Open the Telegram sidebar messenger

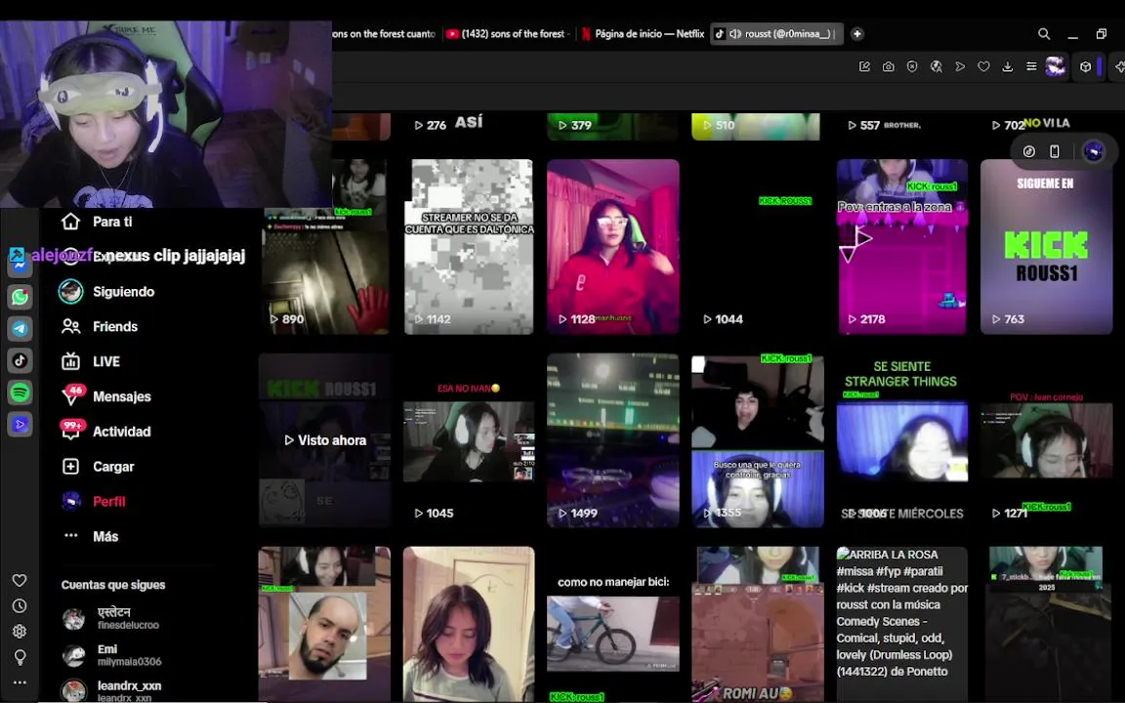pyautogui.click(x=21, y=328)
